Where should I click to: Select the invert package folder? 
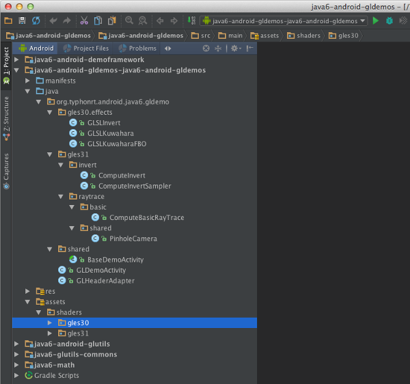[x=83, y=165]
